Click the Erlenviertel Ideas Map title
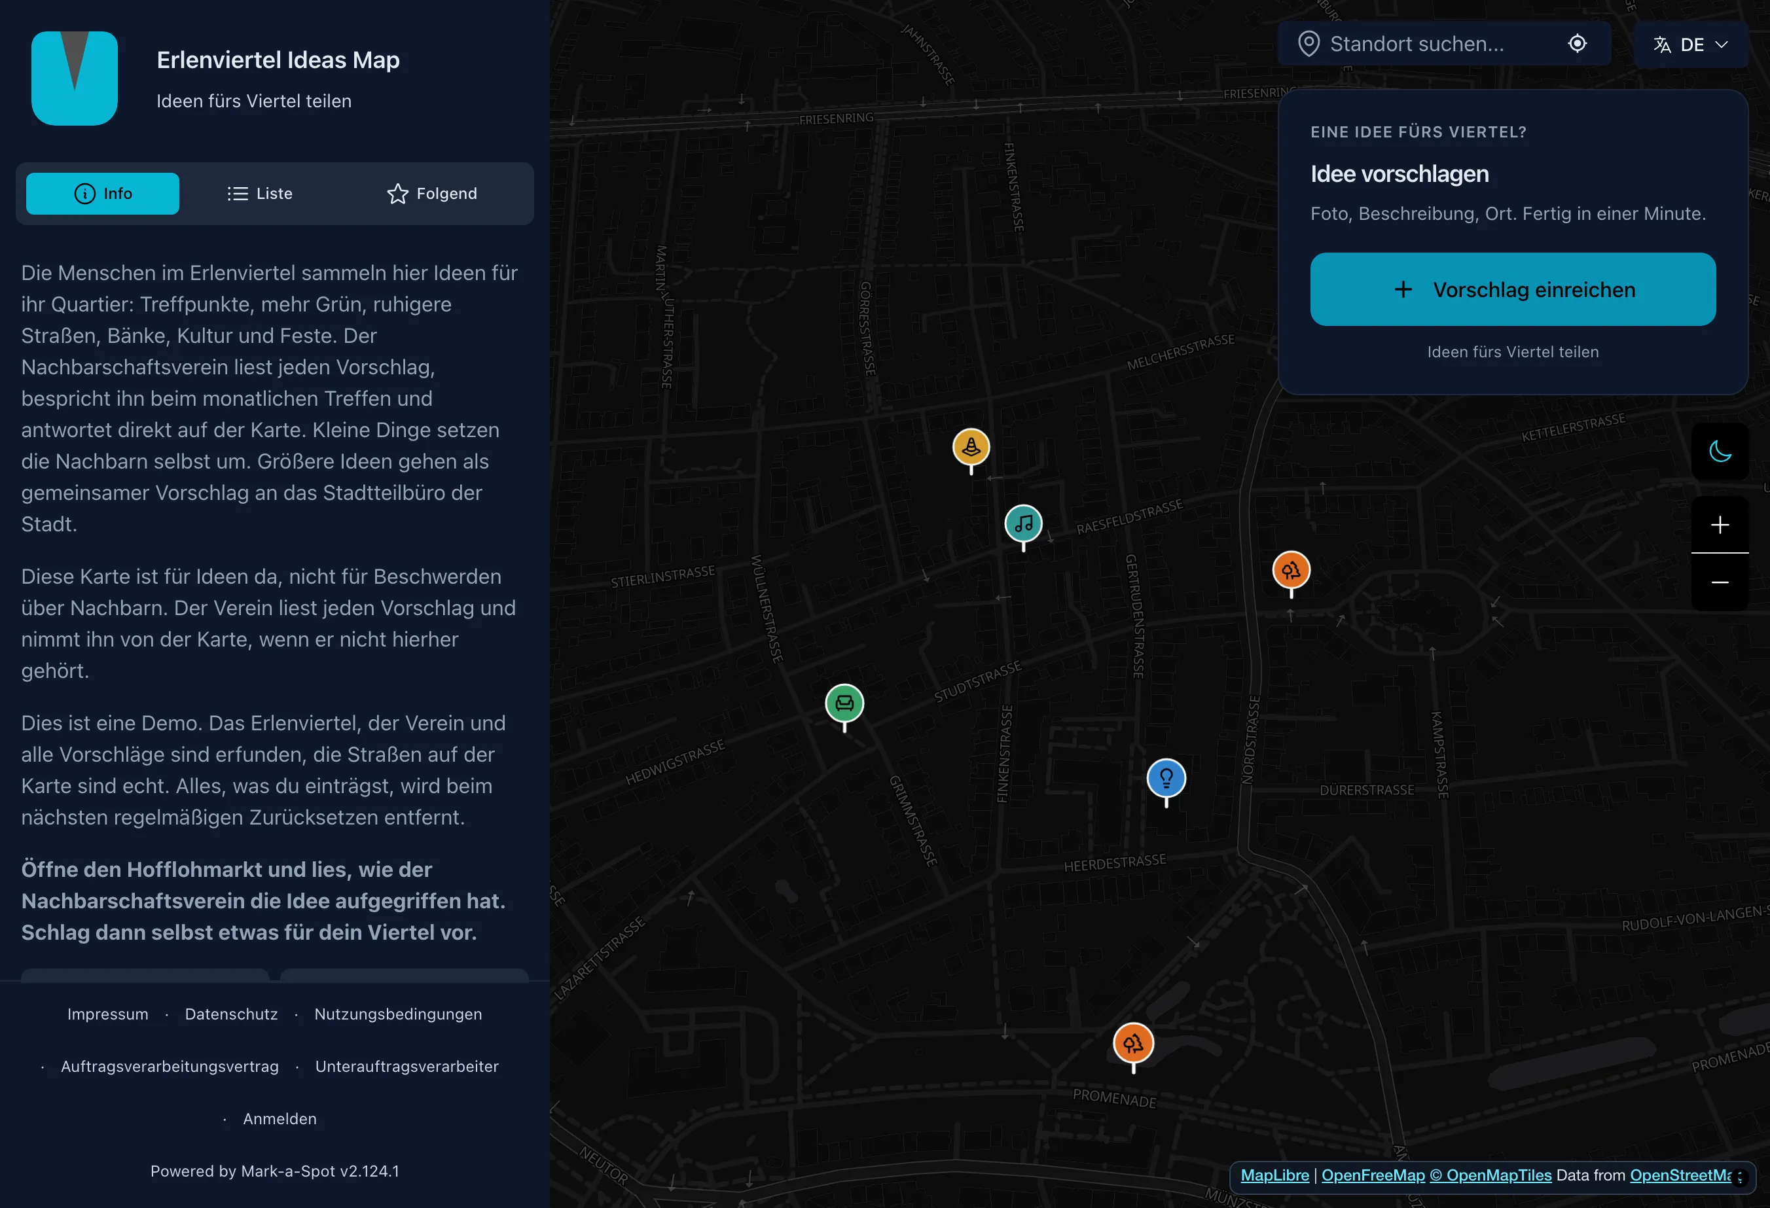1770x1208 pixels. click(x=278, y=60)
